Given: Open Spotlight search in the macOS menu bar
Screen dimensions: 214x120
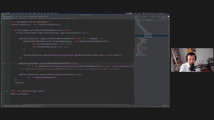Looking at the screenshot, I should point(166,13).
